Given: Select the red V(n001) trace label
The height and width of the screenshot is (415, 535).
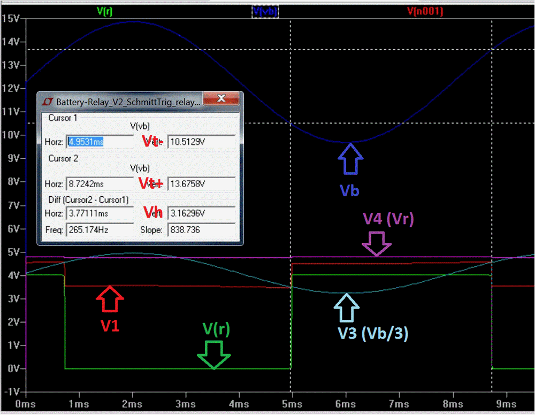Looking at the screenshot, I should point(425,11).
